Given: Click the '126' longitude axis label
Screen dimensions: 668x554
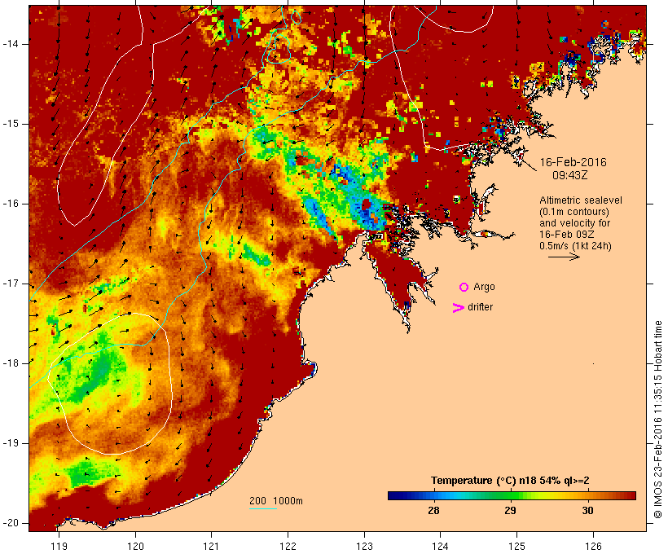Looking at the screenshot, I should coord(593,547).
